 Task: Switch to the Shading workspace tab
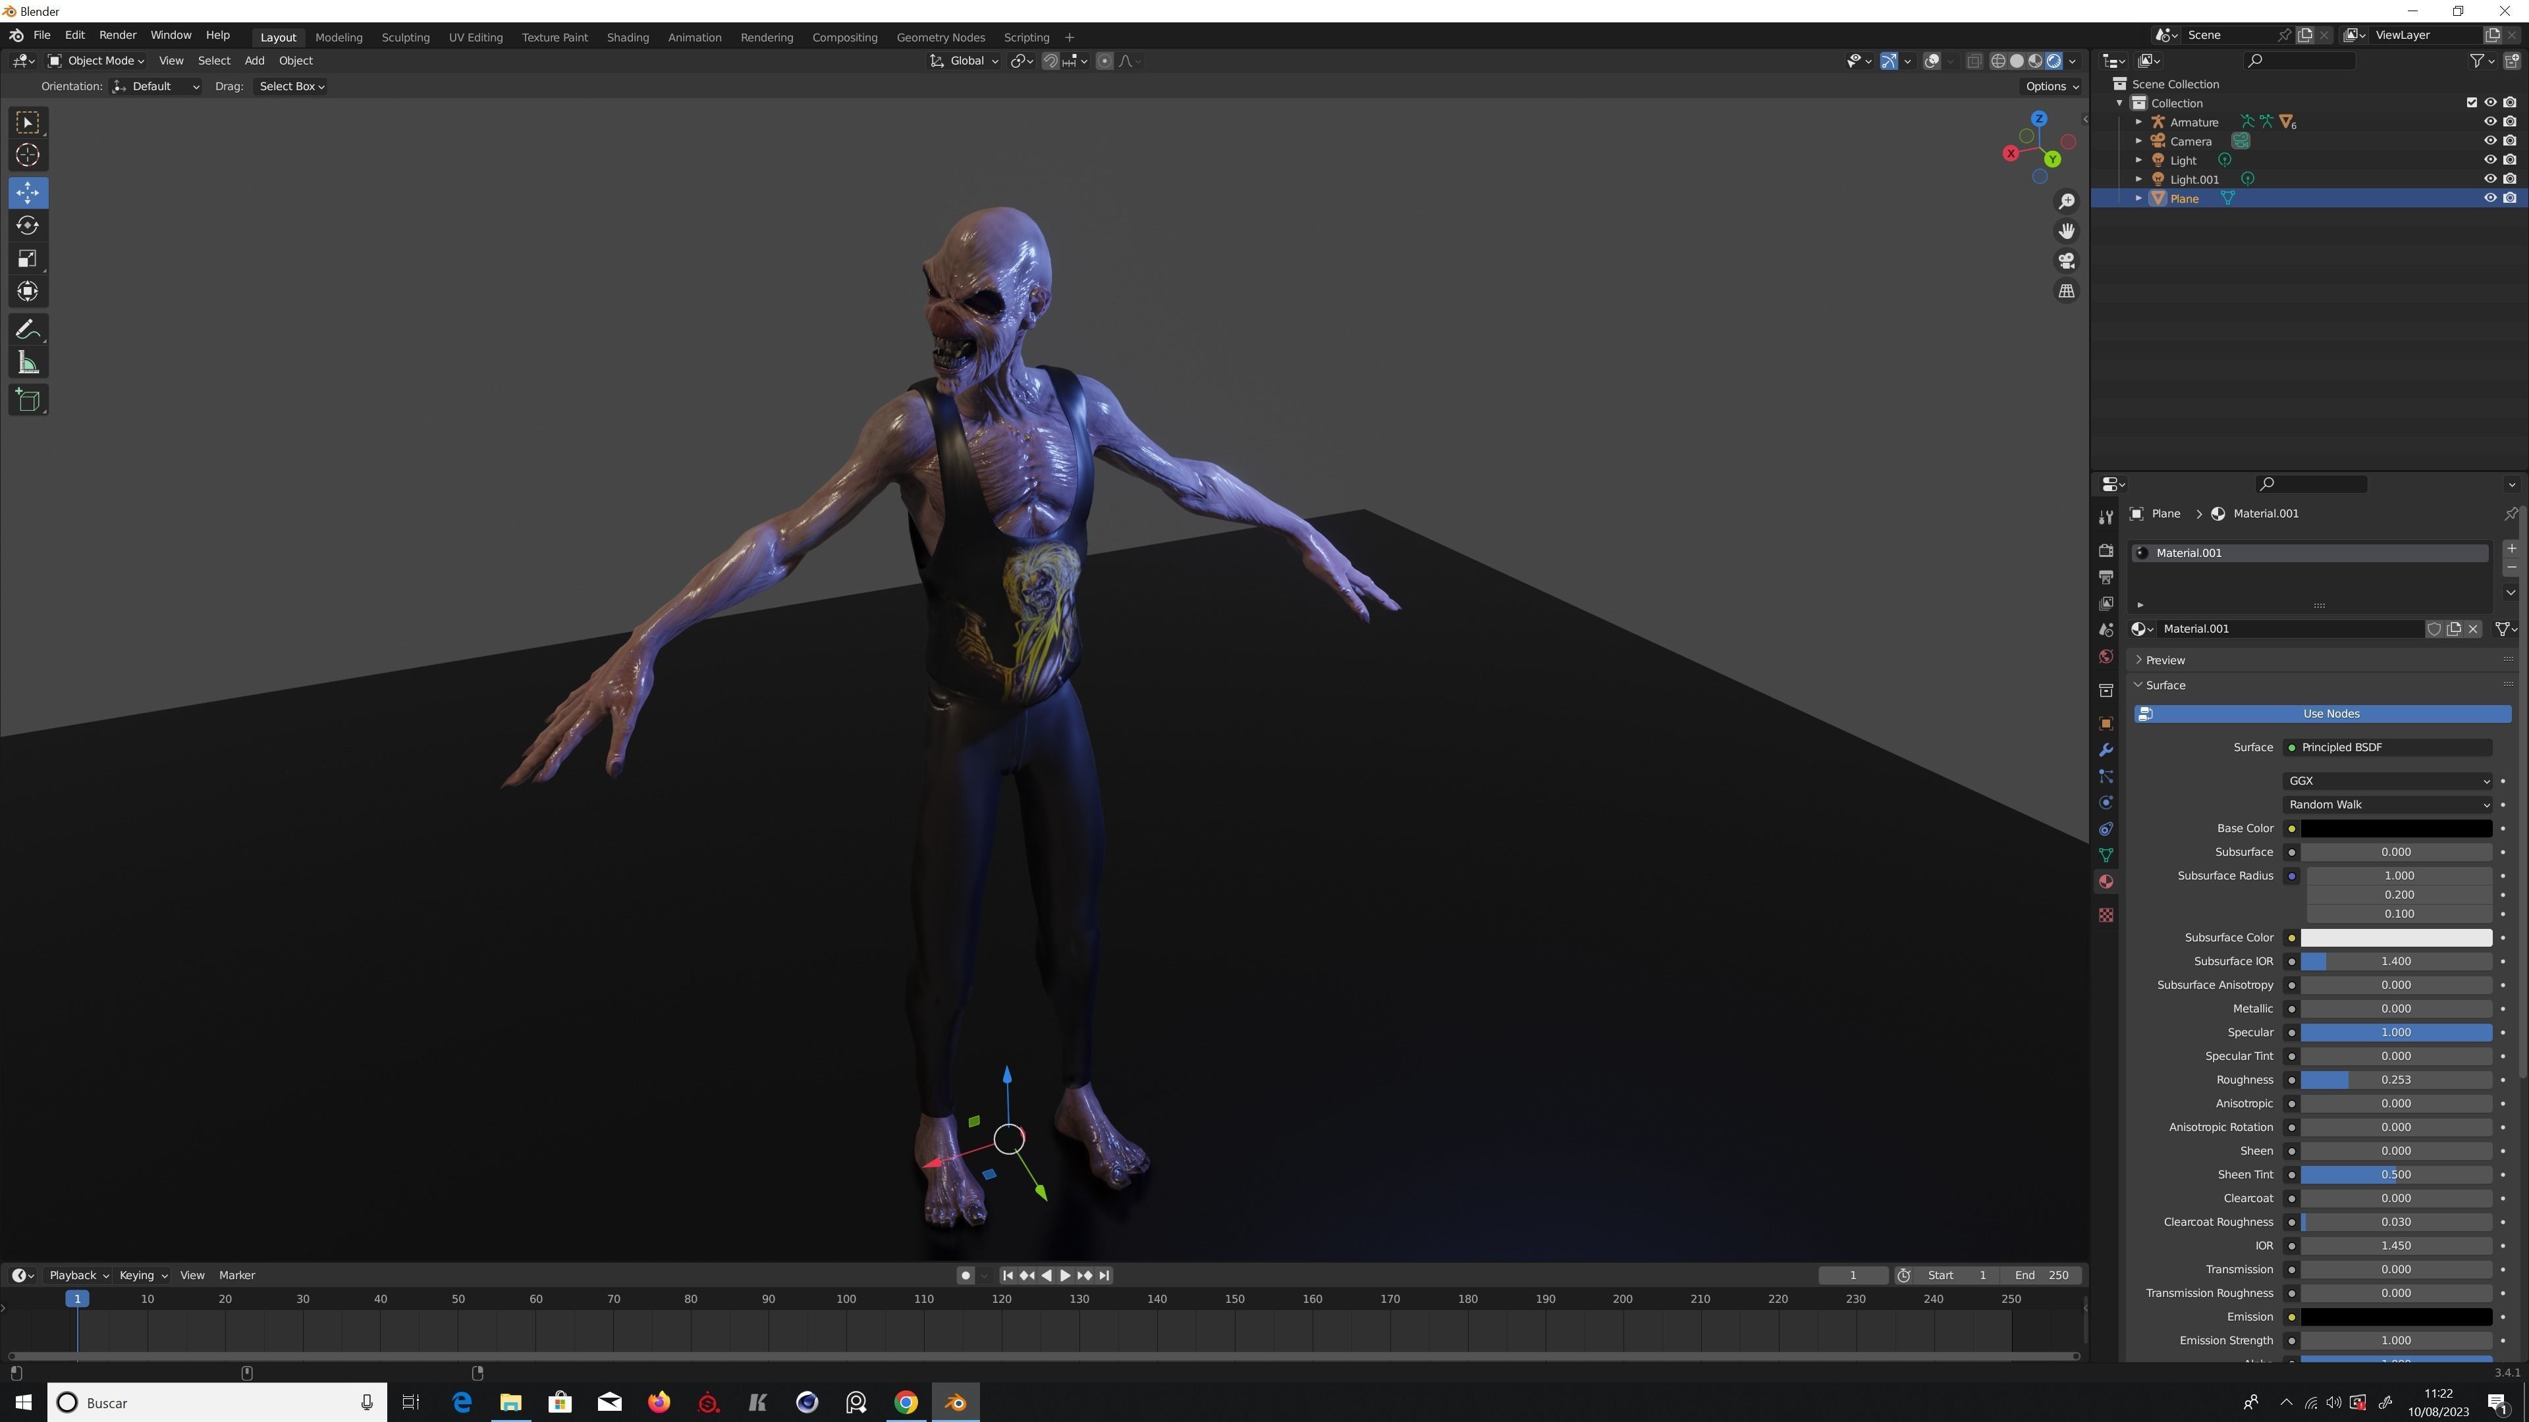tap(628, 38)
